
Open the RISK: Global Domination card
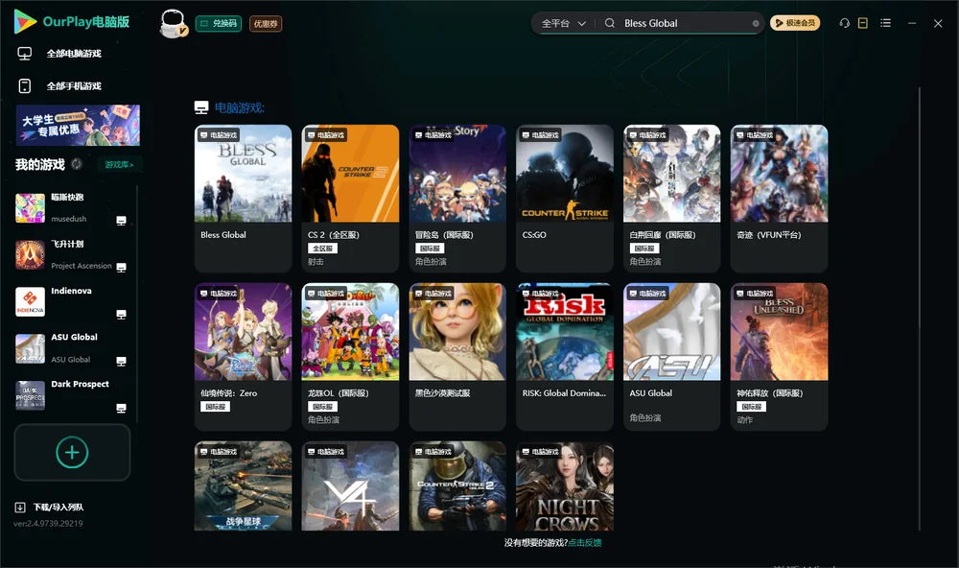565,357
